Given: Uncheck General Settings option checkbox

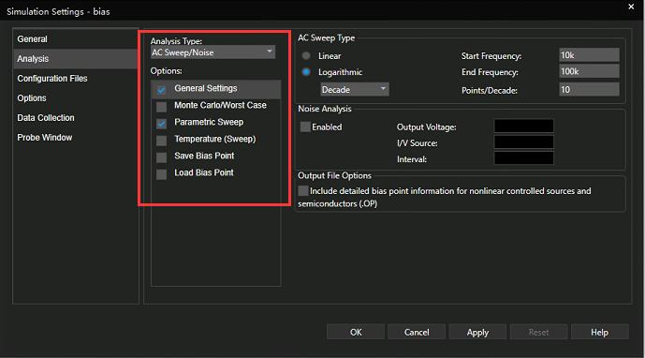Looking at the screenshot, I should click(x=162, y=89).
